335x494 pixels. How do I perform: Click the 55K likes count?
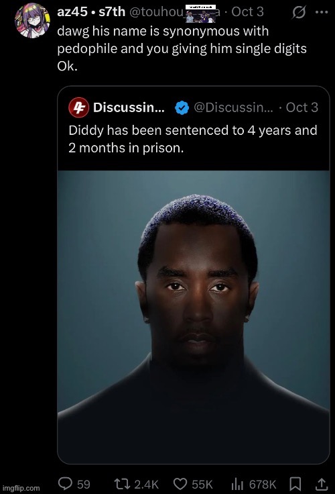pos(202,484)
